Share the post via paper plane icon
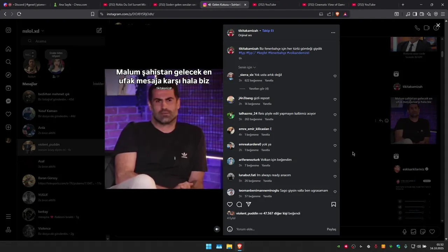The width and height of the screenshot is (448, 252). (248, 204)
